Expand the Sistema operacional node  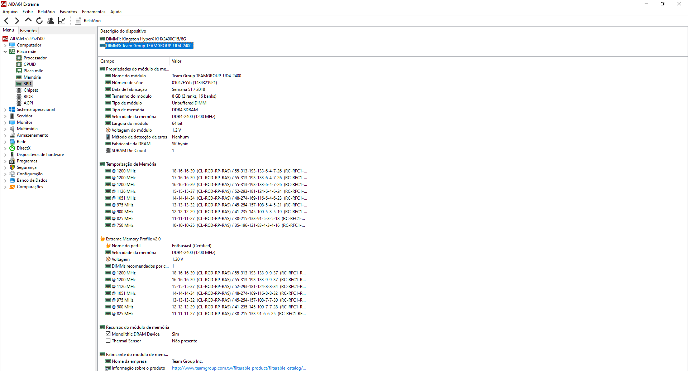[x=5, y=109]
